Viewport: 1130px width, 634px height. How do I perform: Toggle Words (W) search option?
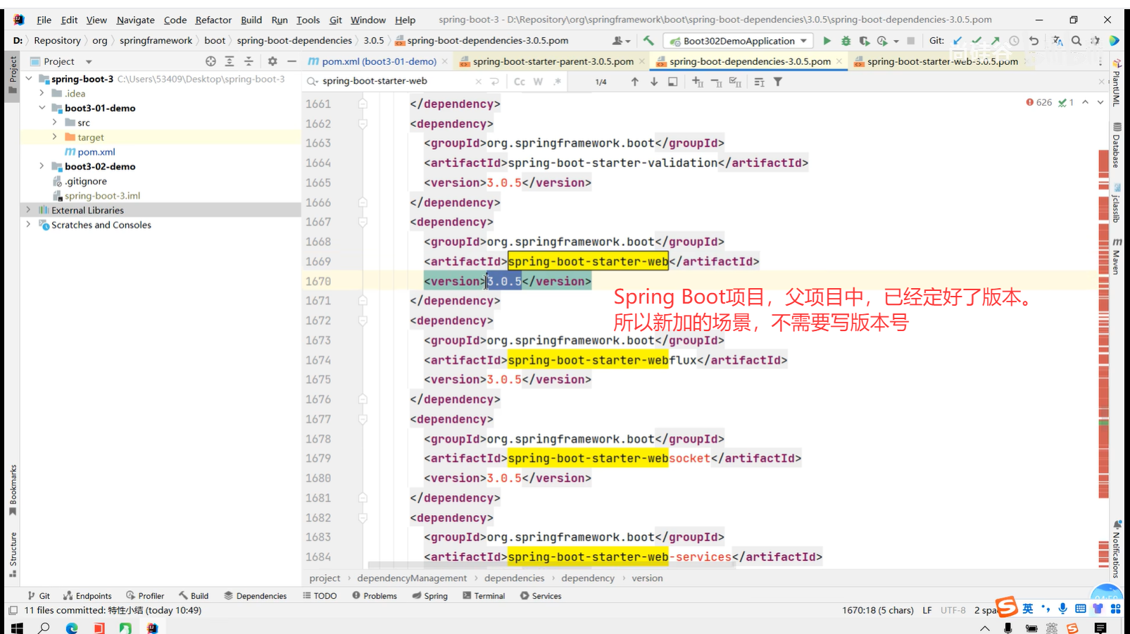[538, 82]
